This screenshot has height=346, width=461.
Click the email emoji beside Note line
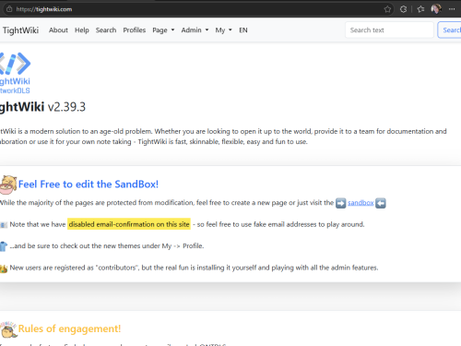[x=4, y=225]
